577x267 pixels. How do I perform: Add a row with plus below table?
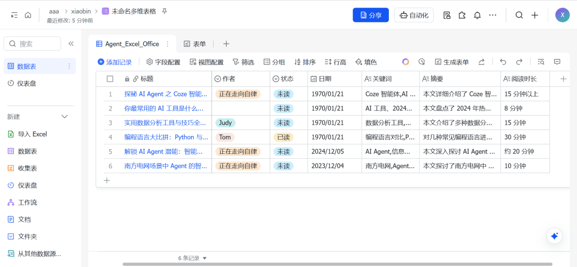coord(107,180)
